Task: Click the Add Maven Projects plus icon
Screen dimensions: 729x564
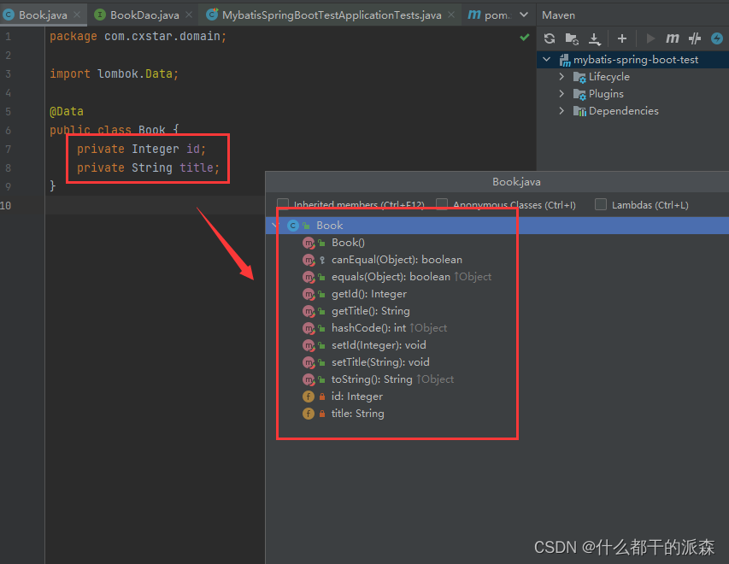Action: (x=622, y=38)
